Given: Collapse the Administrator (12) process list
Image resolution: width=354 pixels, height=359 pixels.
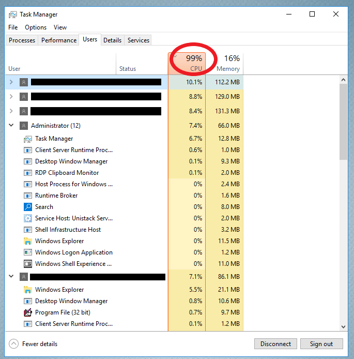Looking at the screenshot, I should [x=11, y=125].
